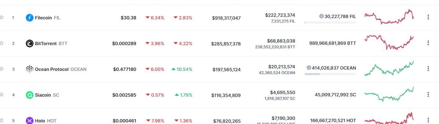This screenshot has height=124, width=439.
Task: Click the Ocean Protocol dotted logo icon
Action: pyautogui.click(x=30, y=69)
